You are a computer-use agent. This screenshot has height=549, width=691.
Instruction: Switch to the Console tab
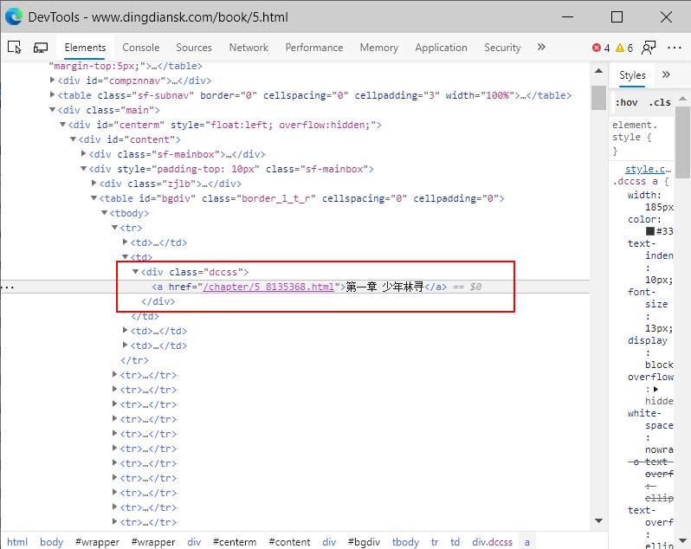(x=140, y=47)
